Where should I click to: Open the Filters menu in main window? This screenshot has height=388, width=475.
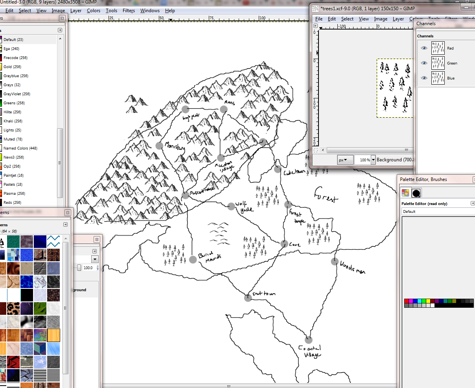129,11
